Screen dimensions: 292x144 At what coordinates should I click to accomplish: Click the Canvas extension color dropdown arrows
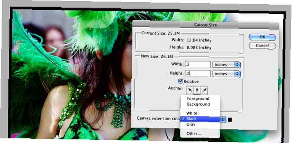point(223,120)
